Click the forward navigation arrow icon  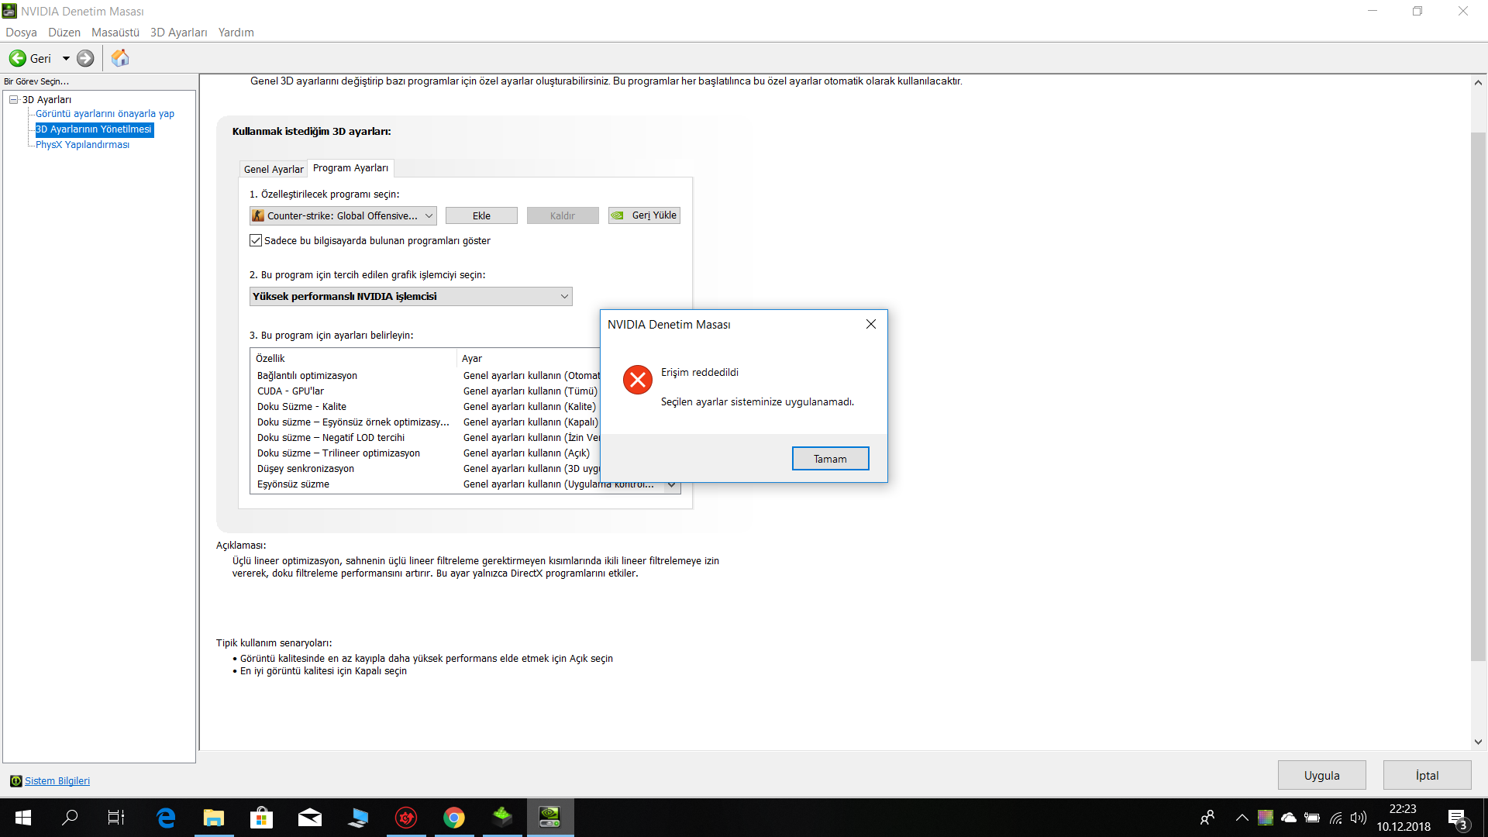pos(85,58)
